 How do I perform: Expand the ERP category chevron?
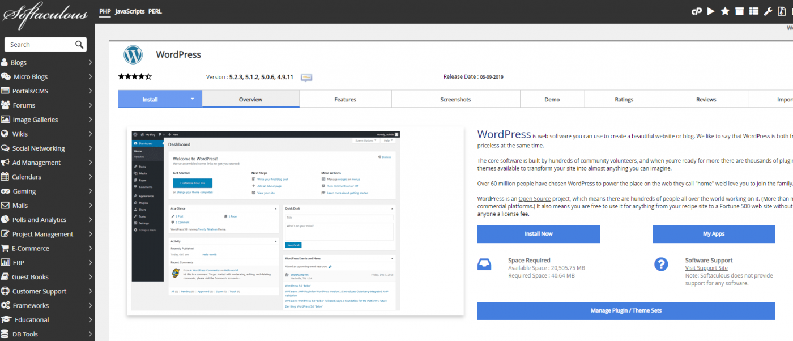[x=90, y=263]
